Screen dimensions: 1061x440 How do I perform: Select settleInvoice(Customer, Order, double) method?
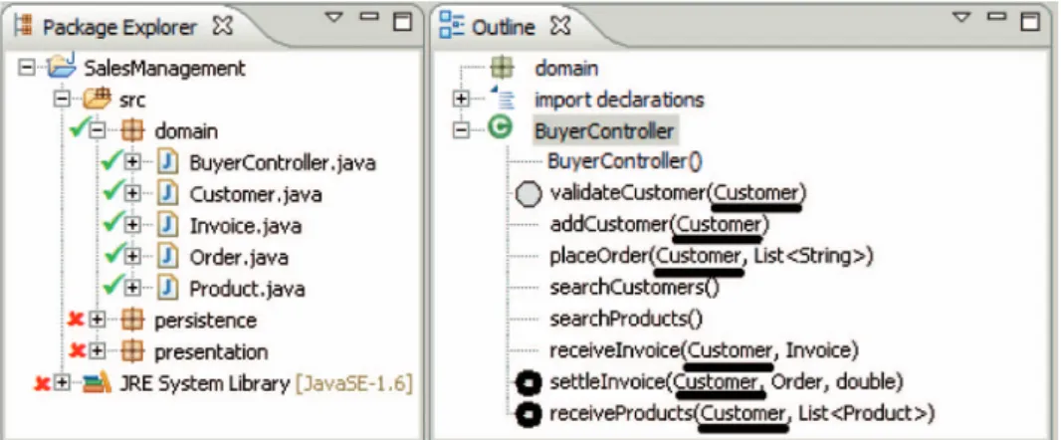click(x=728, y=382)
